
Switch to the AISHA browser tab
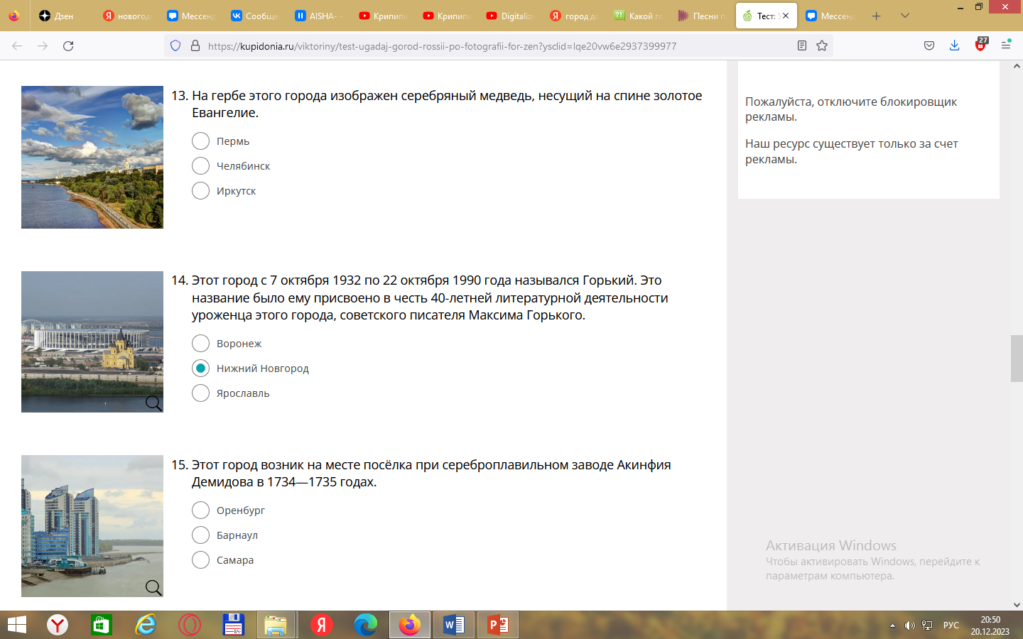(x=318, y=16)
